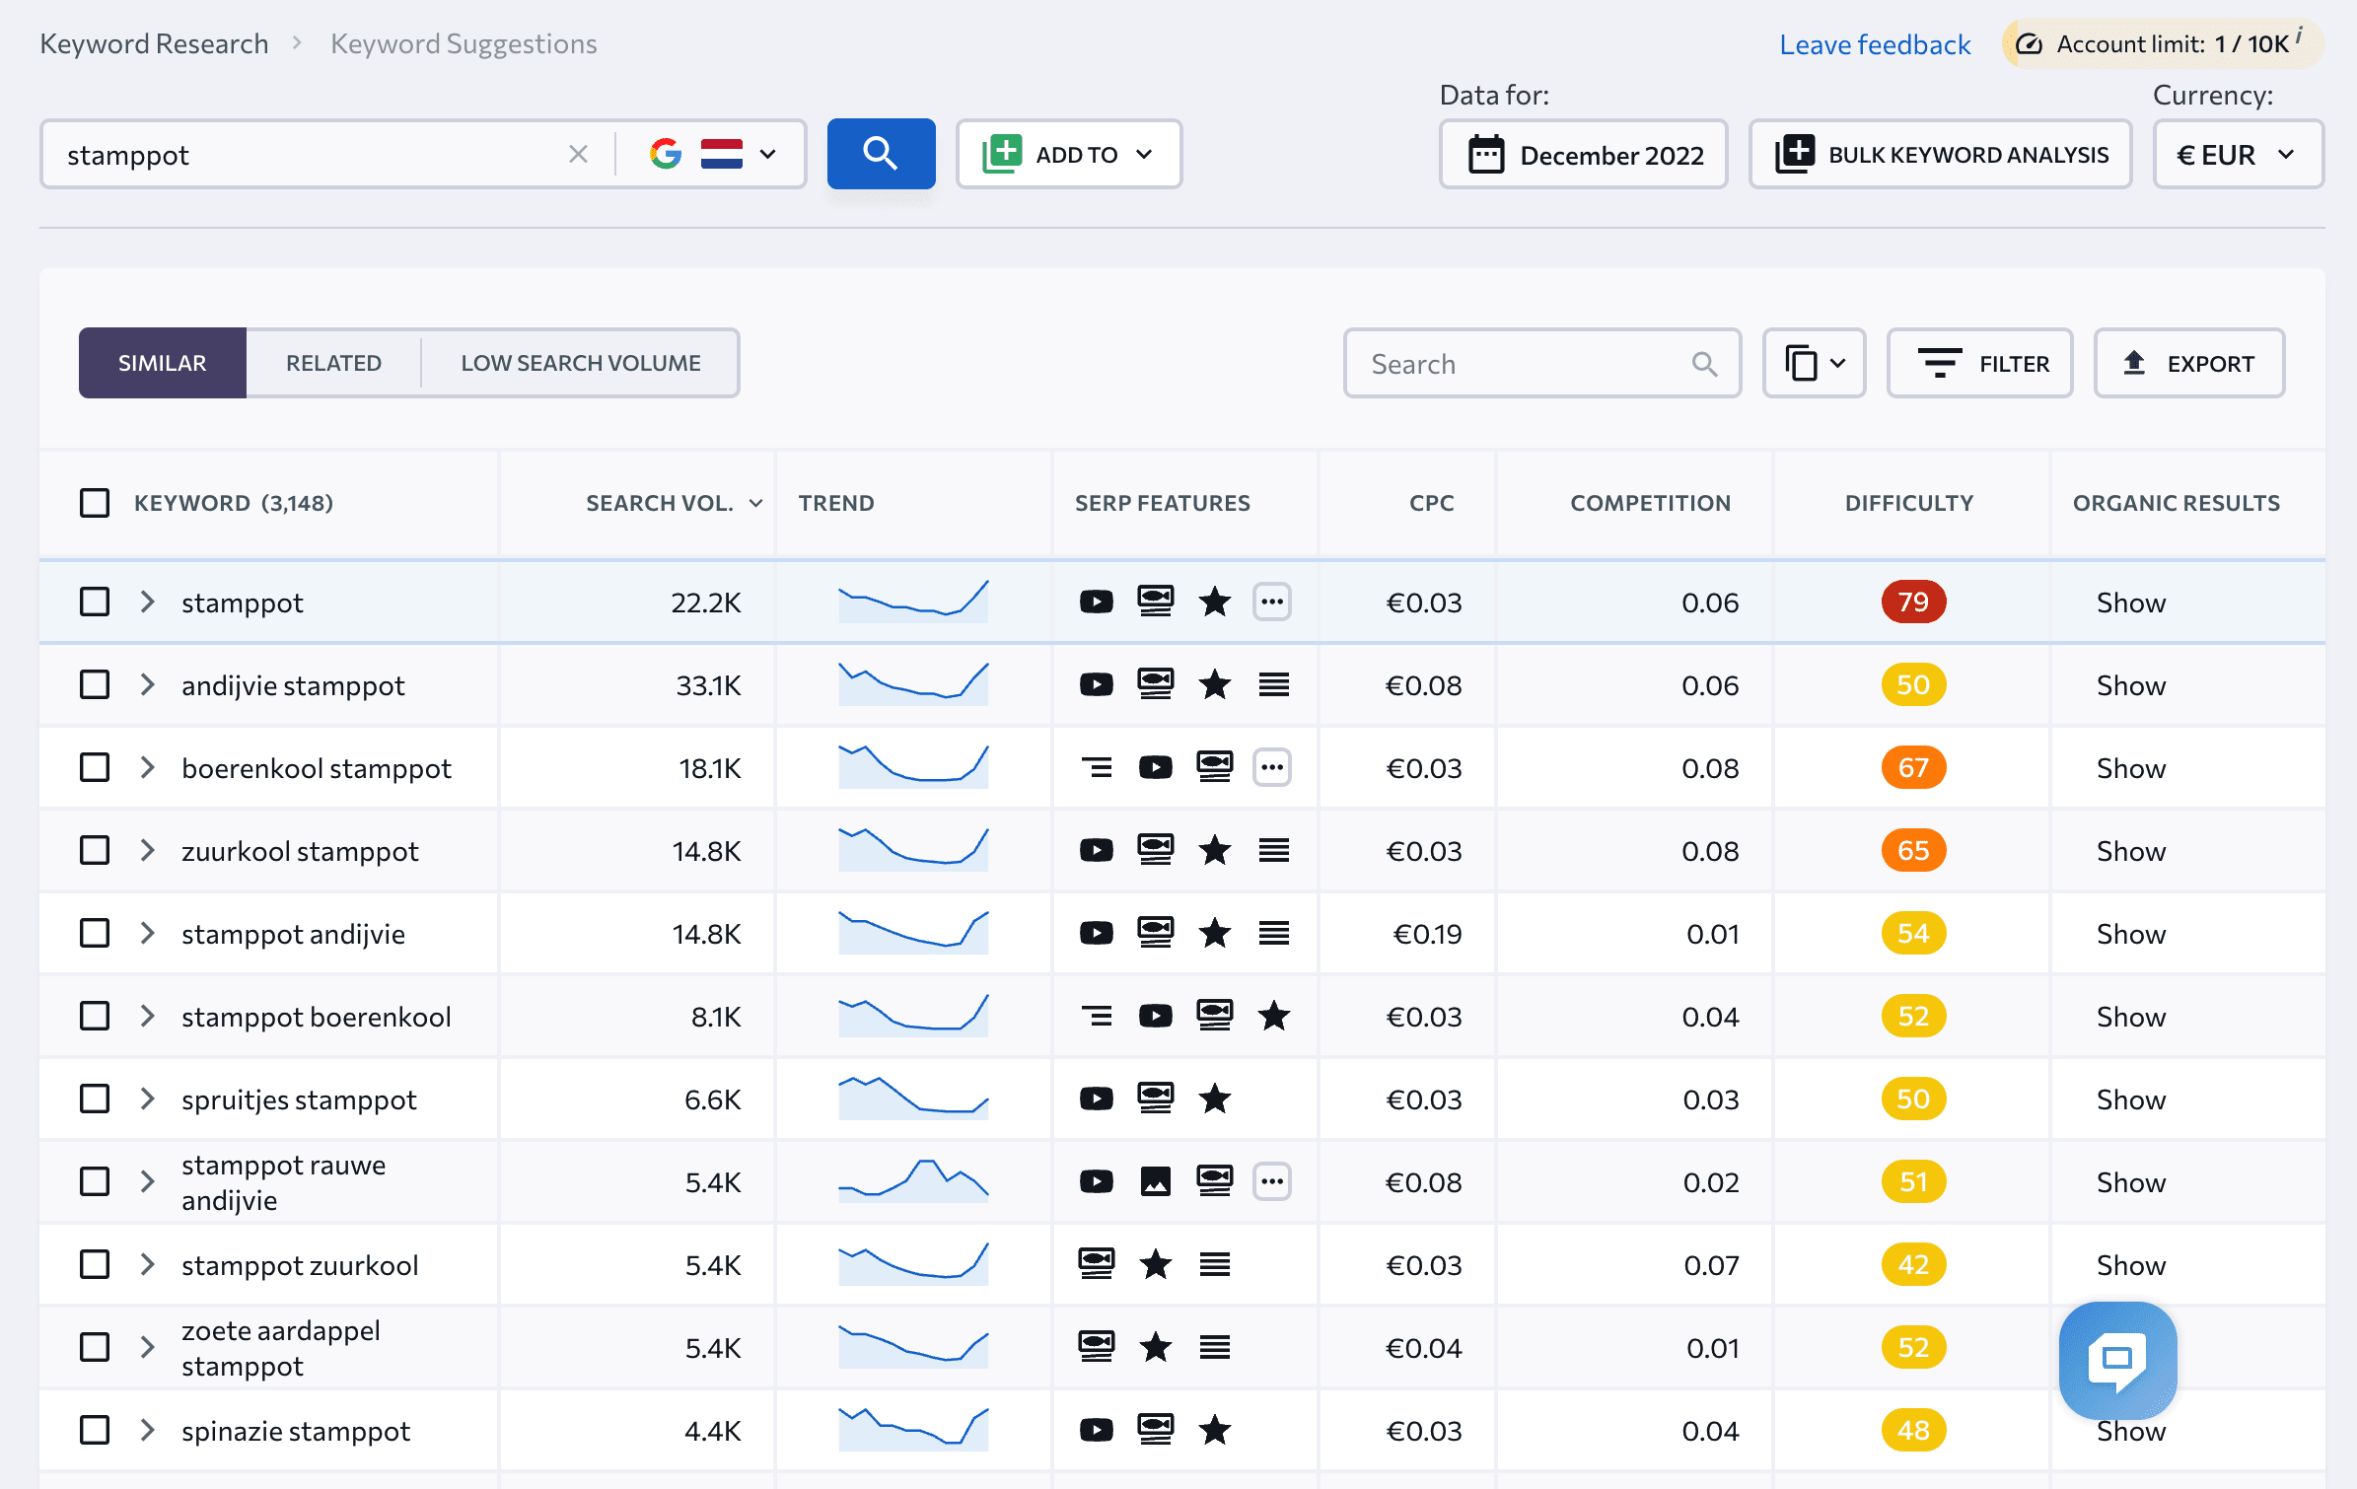Click the image pack icon for stamppot rauwe andijvie

[x=1155, y=1182]
